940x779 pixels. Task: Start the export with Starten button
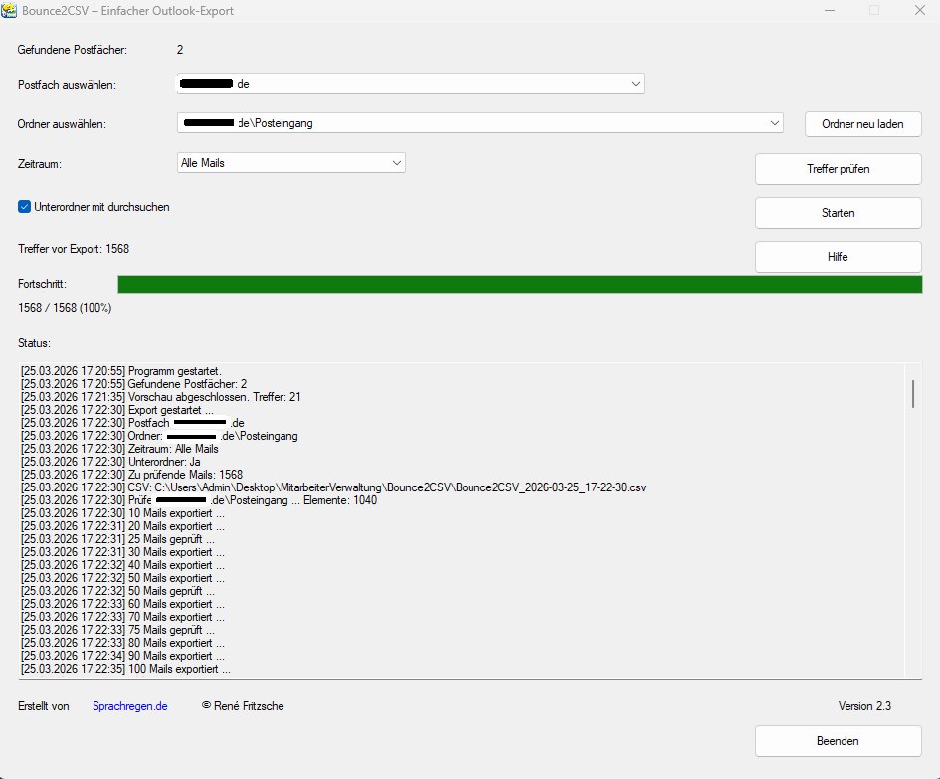pos(838,213)
